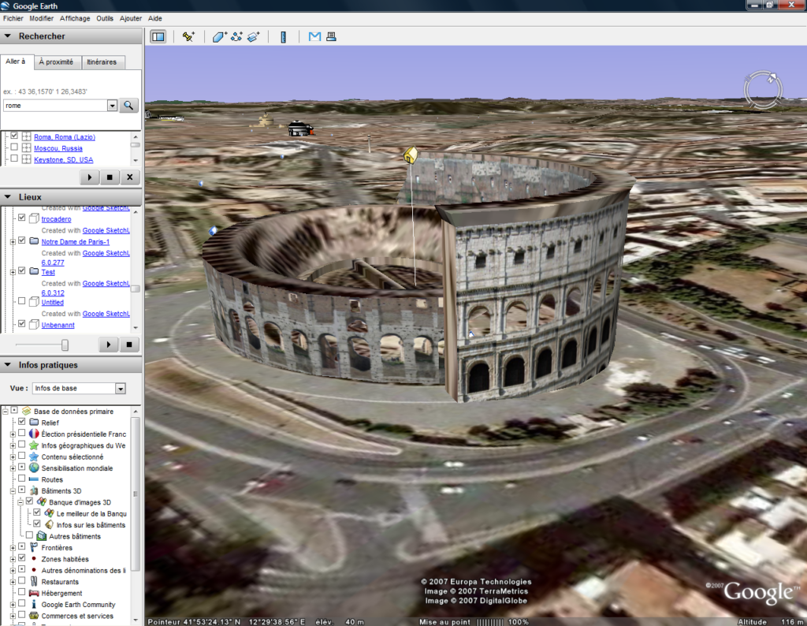Open the Affichage menu
The width and height of the screenshot is (807, 626).
tap(75, 18)
